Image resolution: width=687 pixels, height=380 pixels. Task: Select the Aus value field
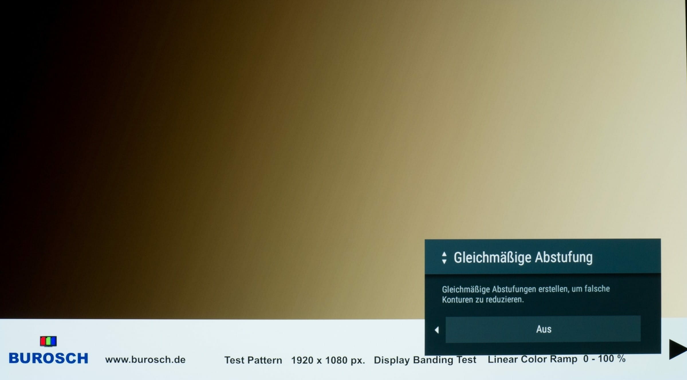(x=543, y=329)
